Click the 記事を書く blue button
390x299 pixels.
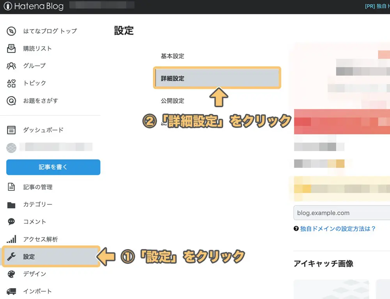coord(53,167)
